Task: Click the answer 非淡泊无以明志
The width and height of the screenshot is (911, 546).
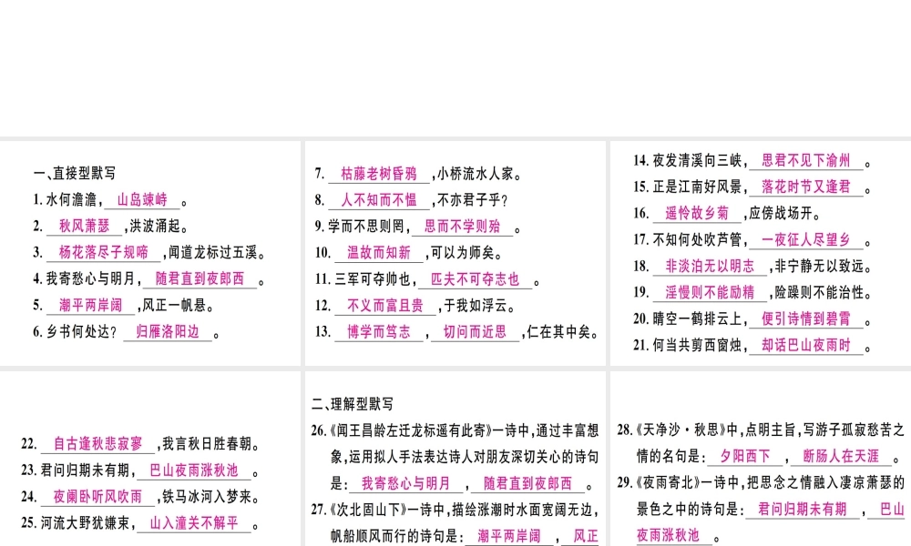Action: click(710, 266)
